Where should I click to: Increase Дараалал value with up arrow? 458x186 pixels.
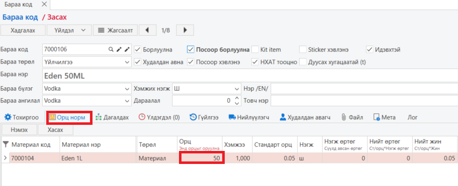pos(237,98)
